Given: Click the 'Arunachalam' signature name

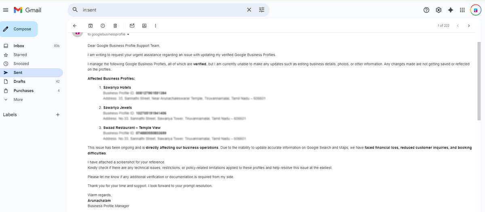Looking at the screenshot, I should coord(99,200).
